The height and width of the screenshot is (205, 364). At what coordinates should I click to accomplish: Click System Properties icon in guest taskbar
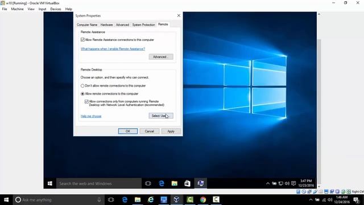(201, 183)
